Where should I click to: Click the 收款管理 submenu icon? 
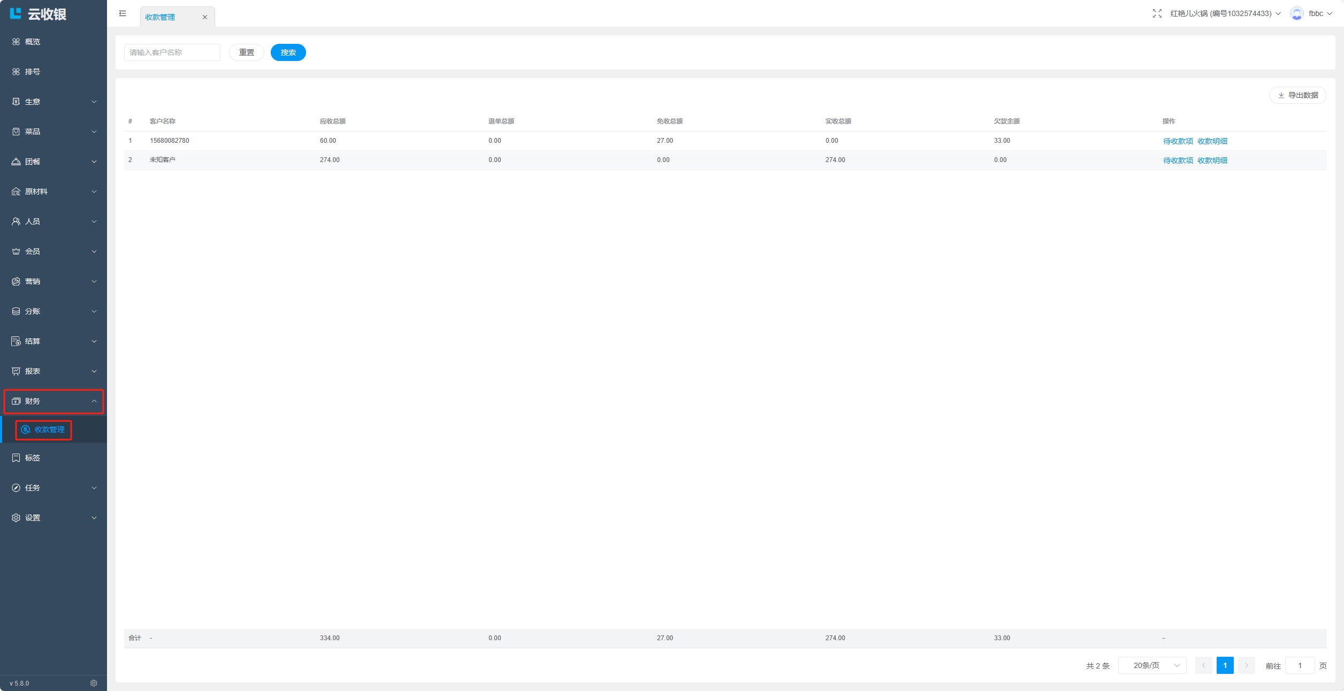[26, 429]
